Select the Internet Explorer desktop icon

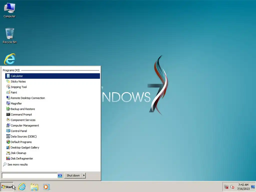pos(10,59)
